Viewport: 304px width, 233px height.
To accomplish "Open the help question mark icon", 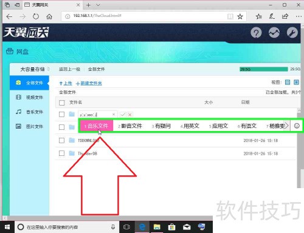I will (256, 33).
